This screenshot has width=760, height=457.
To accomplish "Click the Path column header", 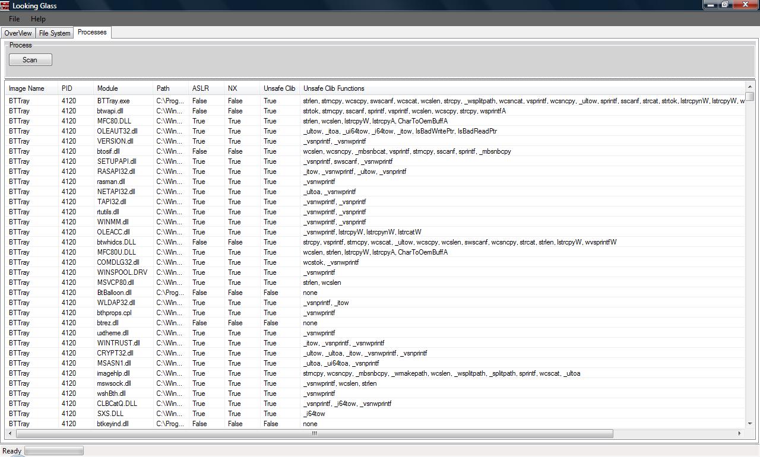I will click(x=172, y=88).
